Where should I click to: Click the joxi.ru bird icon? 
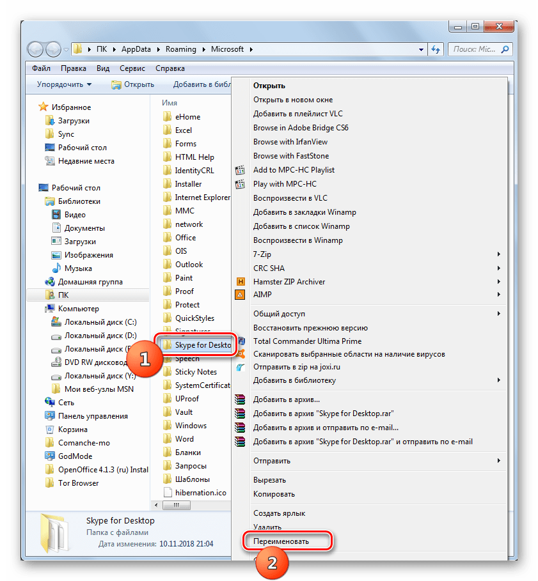241,368
